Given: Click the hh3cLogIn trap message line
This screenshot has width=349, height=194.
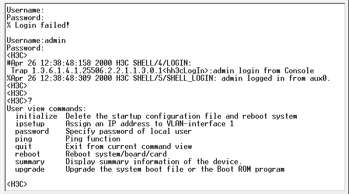Looking at the screenshot, I should 163,71.
